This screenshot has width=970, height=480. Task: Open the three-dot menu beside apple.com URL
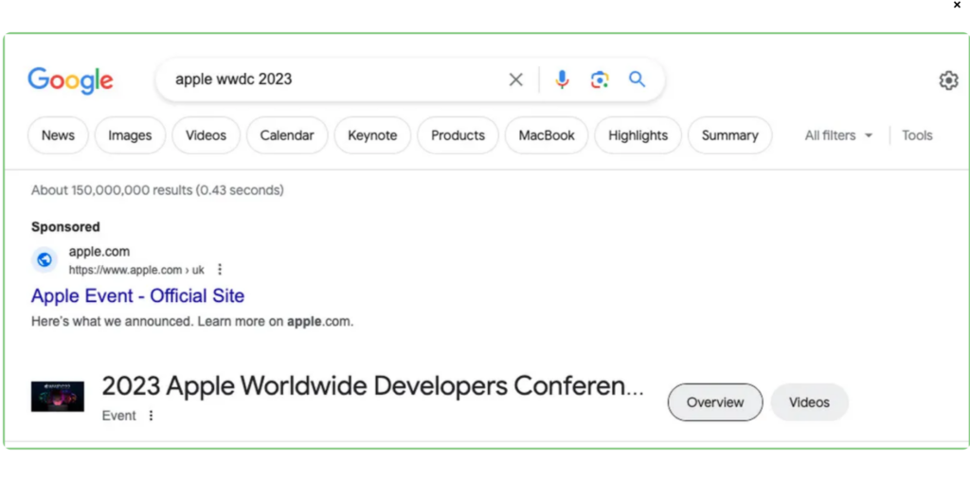[x=220, y=270]
